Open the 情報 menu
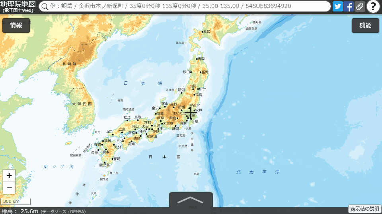382x214 pixels. tap(16, 25)
